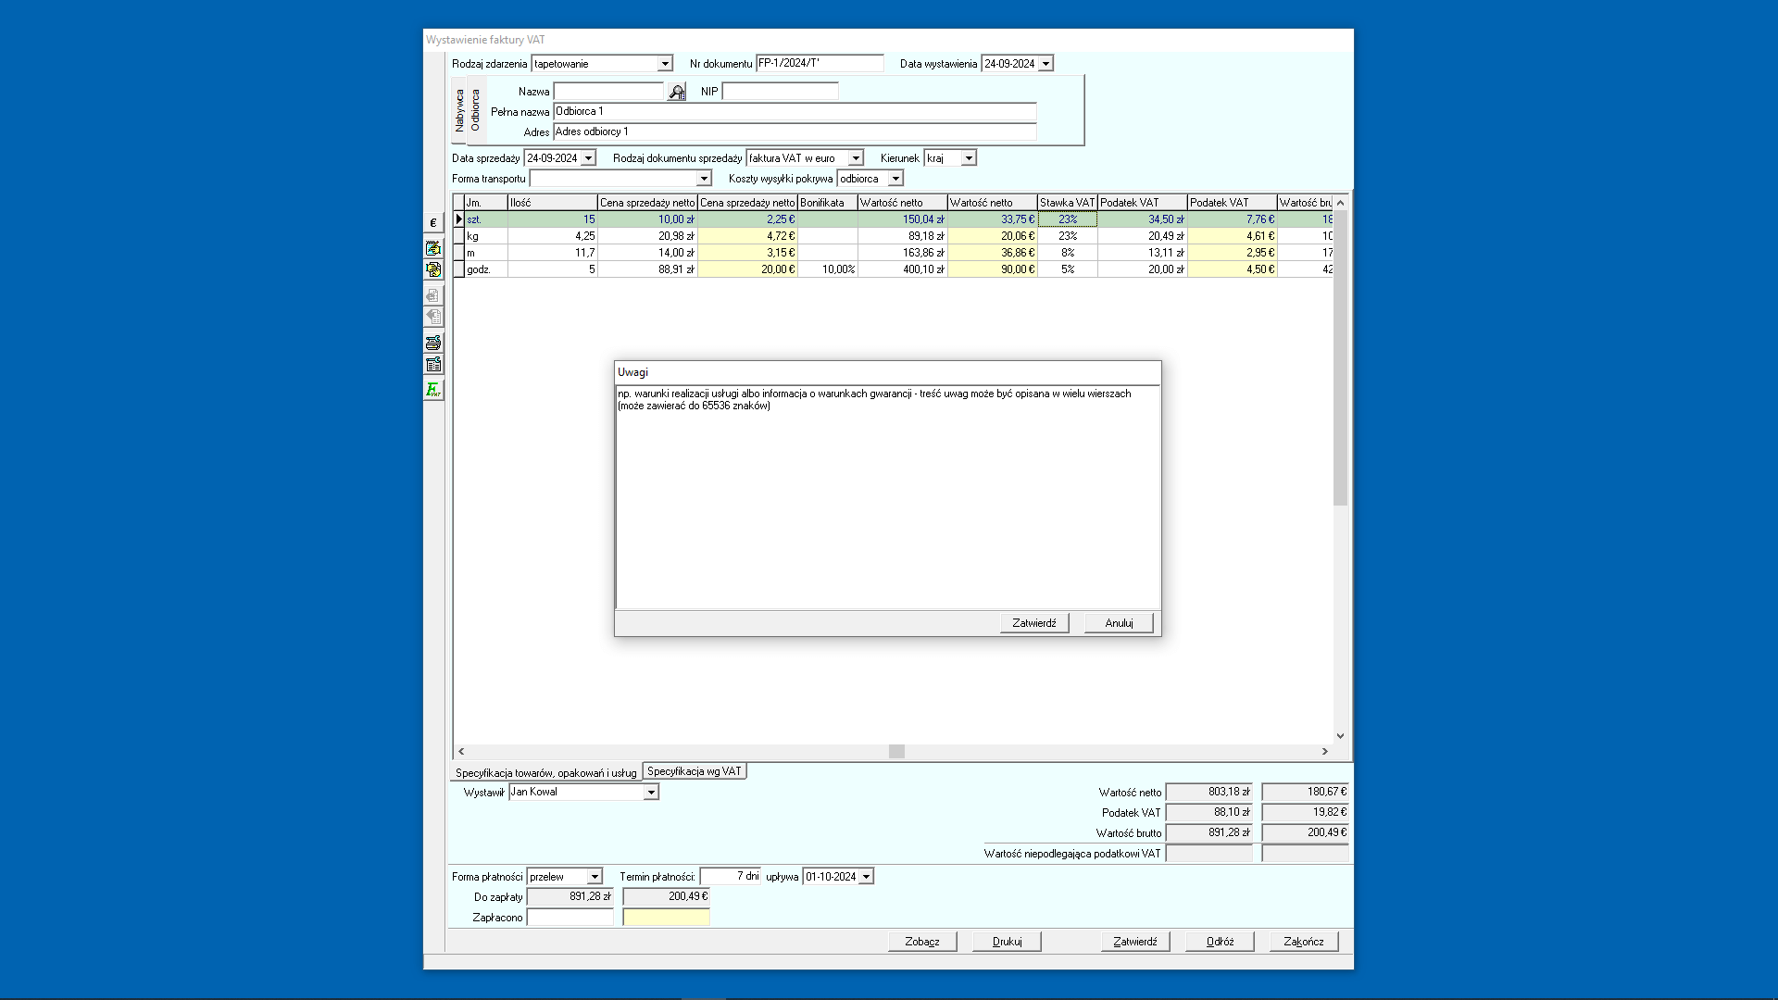
Task: Select the Odbiorca vertical tab
Action: point(475,110)
